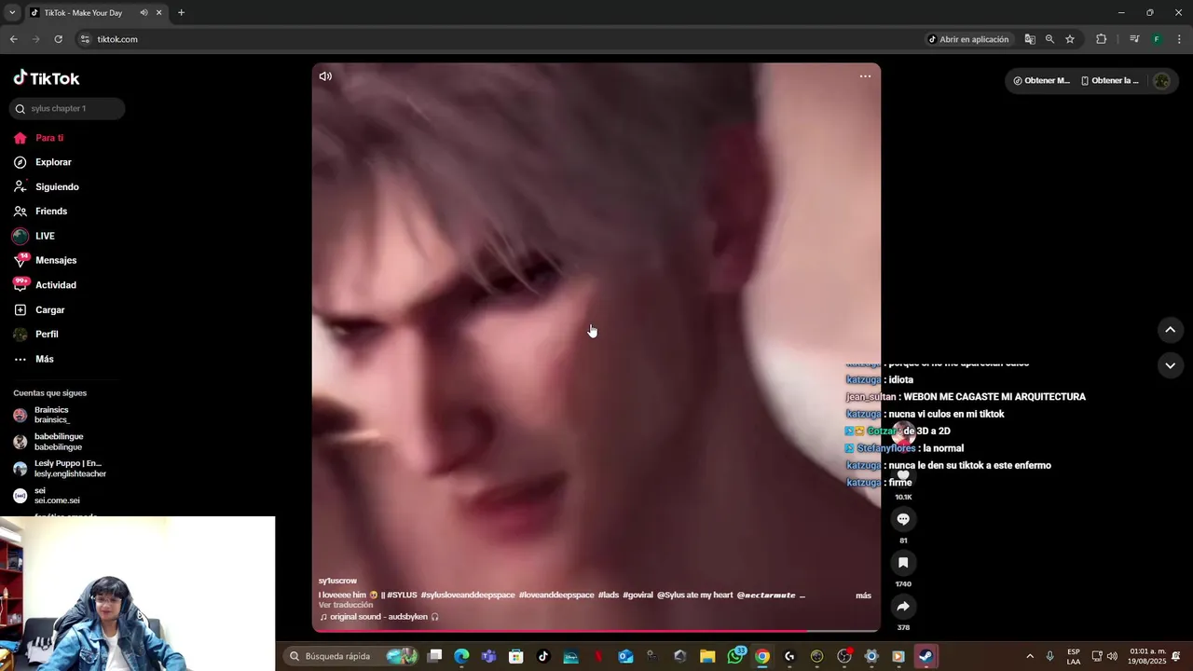This screenshot has width=1193, height=671.
Task: Open the taskbar clock and date
Action: 1147,656
